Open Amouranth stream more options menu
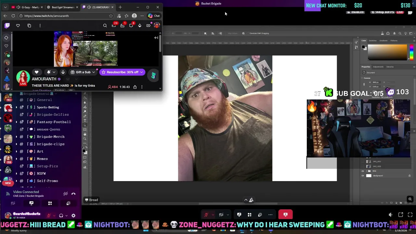 click(142, 87)
